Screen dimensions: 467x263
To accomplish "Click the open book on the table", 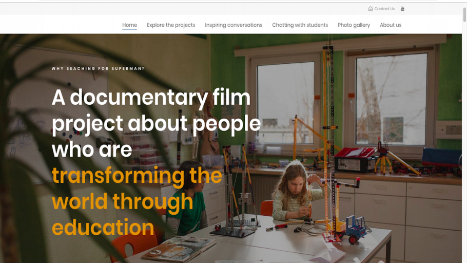I will [179, 249].
